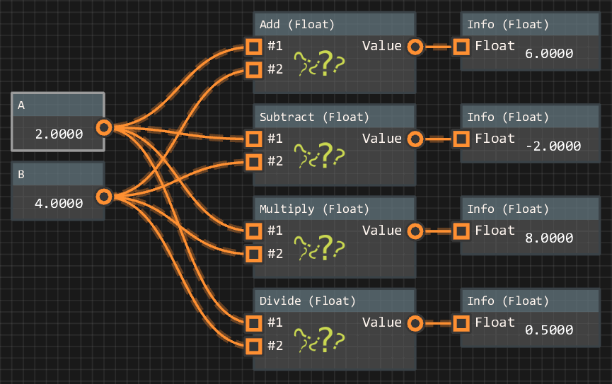Click the 4.0000 value field in node B
612x384 pixels.
coord(59,204)
